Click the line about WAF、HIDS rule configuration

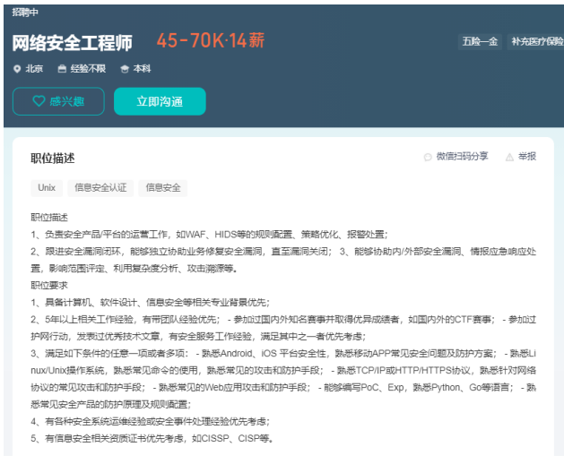click(209, 235)
